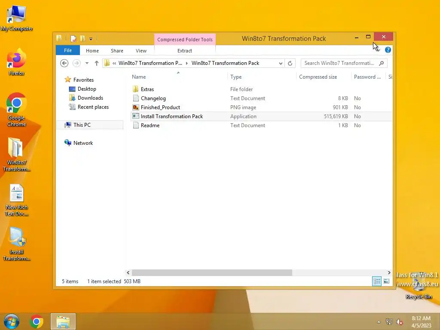Screen dimensions: 440x330
Task: Click the Compressed Folder Tools contextual tab
Action: (185, 40)
